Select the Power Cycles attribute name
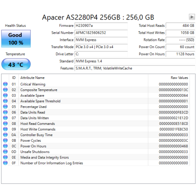 tap(31, 140)
